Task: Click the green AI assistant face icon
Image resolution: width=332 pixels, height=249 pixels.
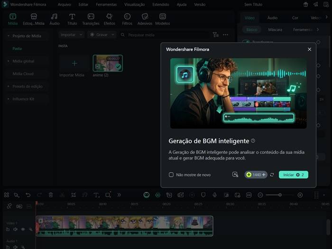Action: (146, 195)
